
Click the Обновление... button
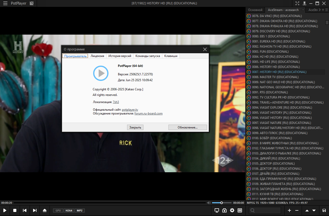[x=188, y=127]
